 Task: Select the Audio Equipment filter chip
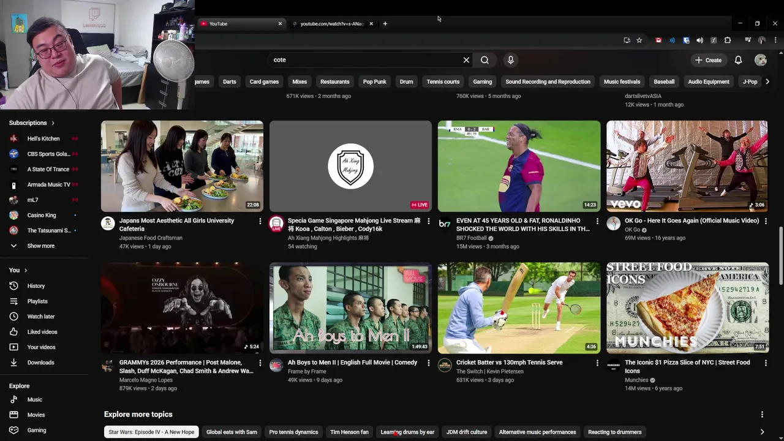(709, 81)
